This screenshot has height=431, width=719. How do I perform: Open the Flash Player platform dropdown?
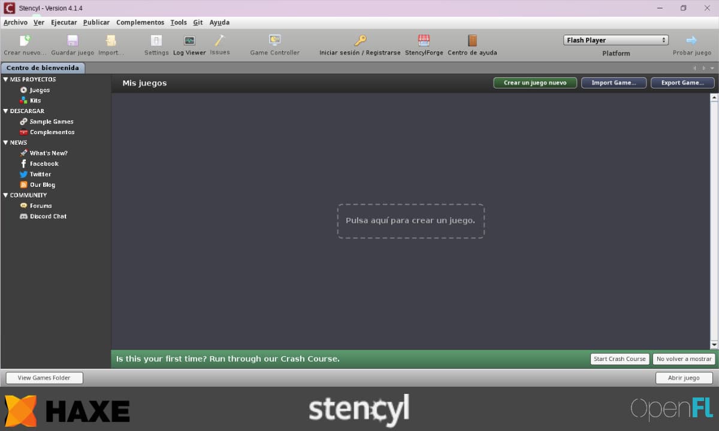pos(615,40)
